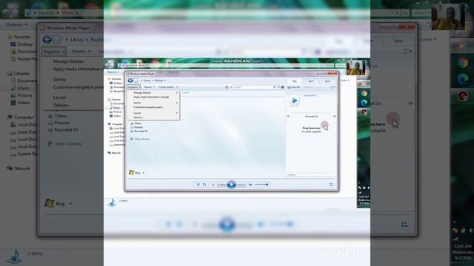474x266 pixels.
Task: Stop playback in sharp Media Player controls
Action: (x=213, y=185)
